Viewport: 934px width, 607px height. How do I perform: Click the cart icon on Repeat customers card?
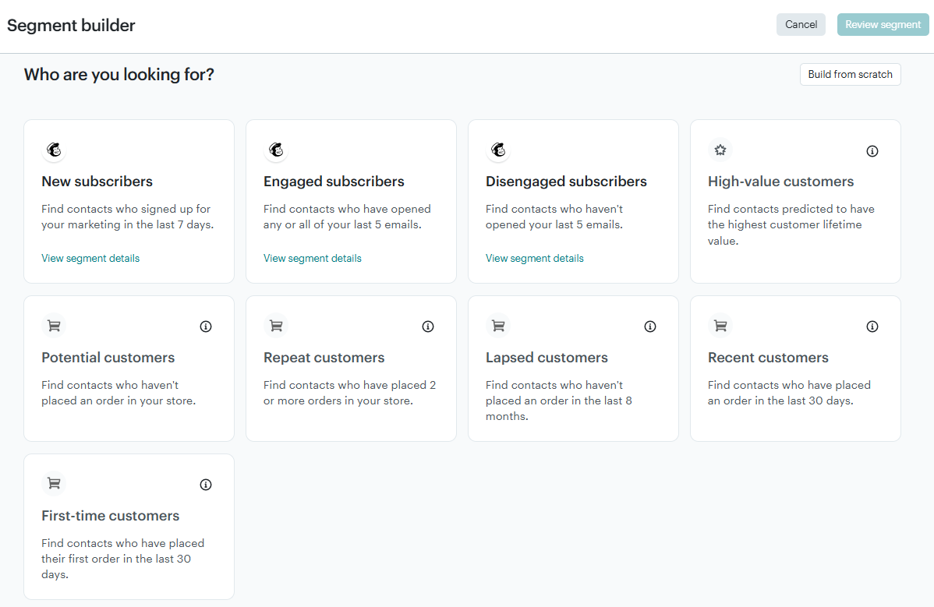click(x=276, y=326)
